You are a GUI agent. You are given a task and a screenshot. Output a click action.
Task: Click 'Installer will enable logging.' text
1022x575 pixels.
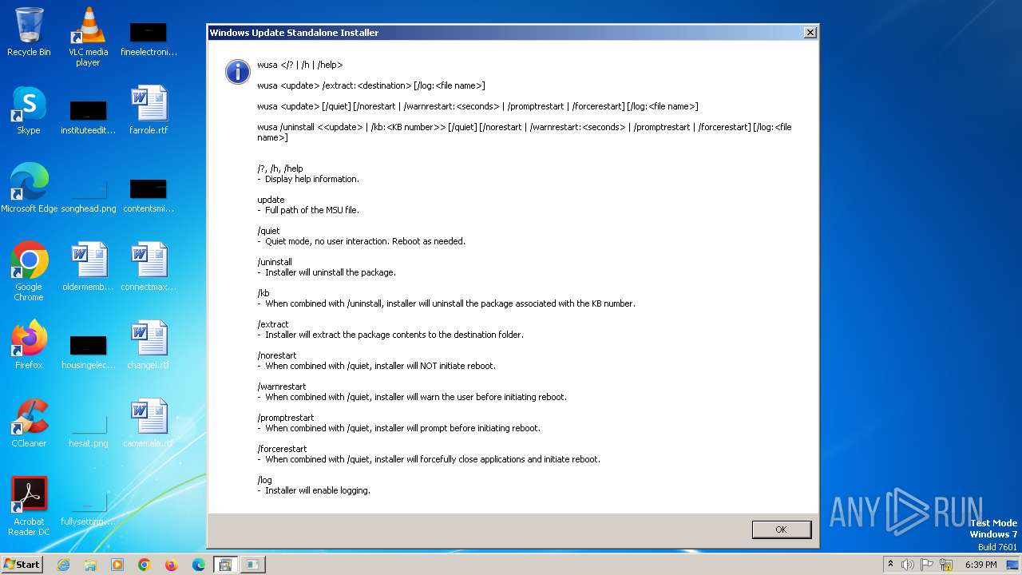pos(318,490)
